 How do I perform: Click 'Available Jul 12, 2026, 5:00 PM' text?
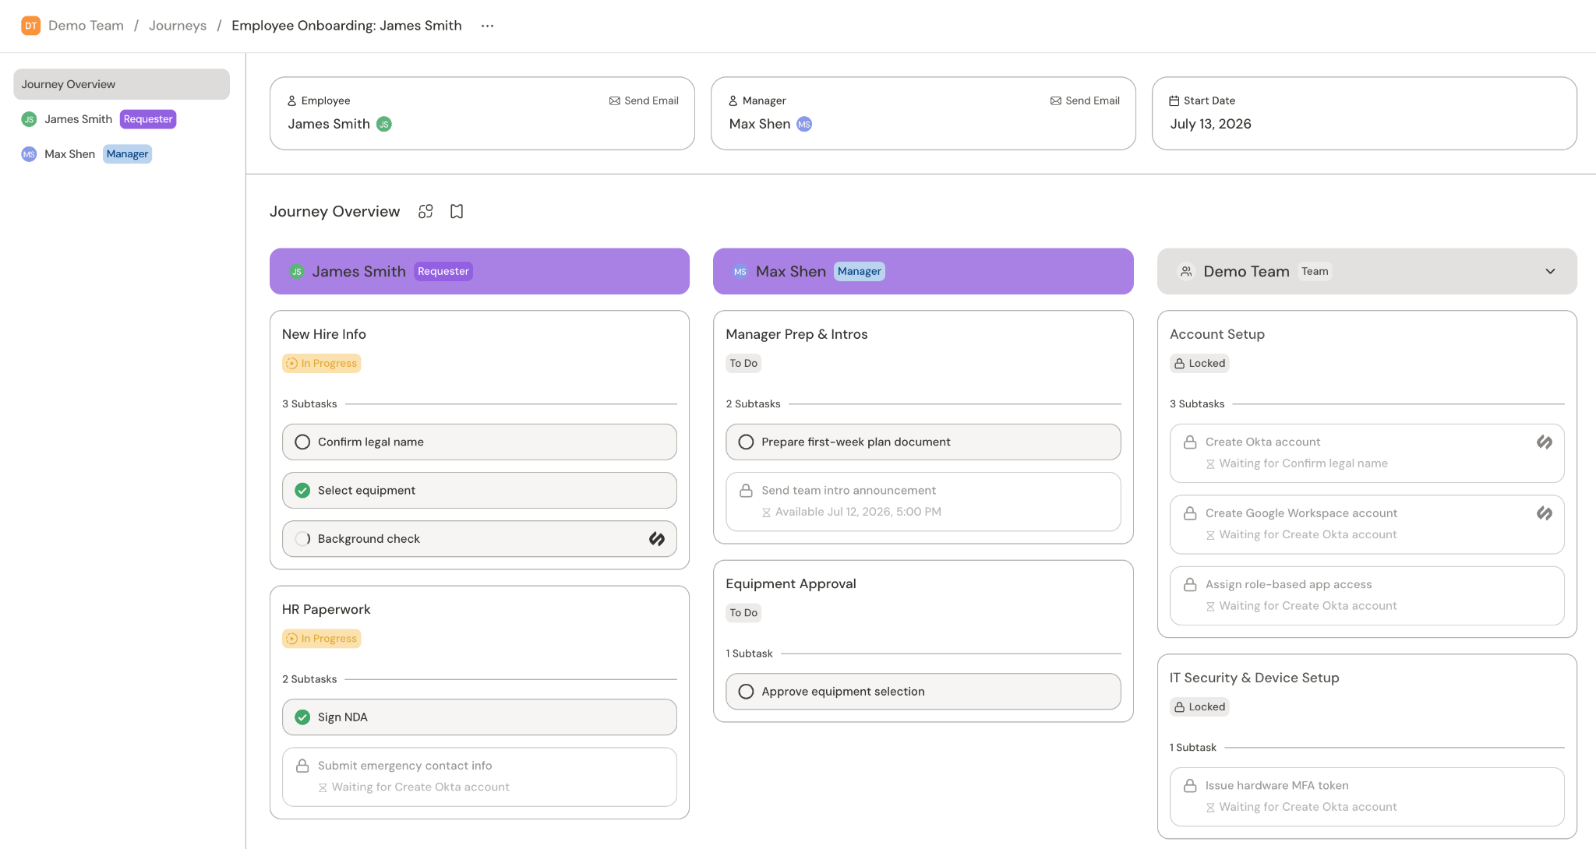point(858,512)
